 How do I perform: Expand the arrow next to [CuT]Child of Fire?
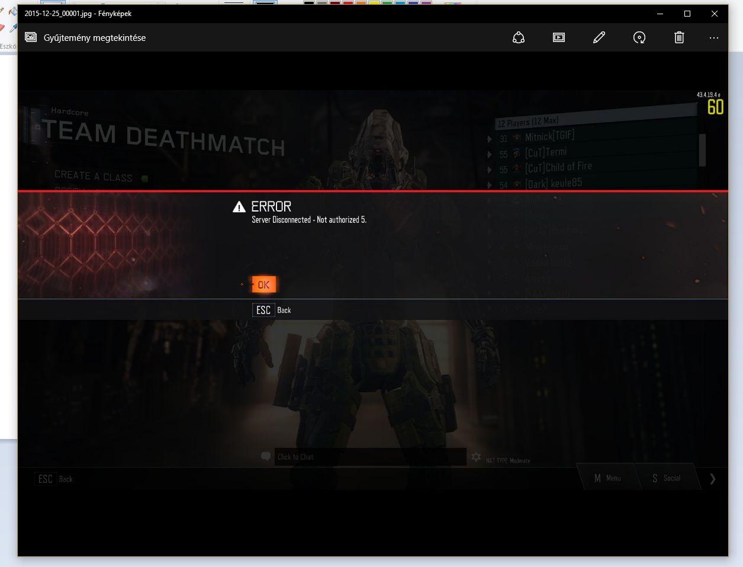click(490, 170)
